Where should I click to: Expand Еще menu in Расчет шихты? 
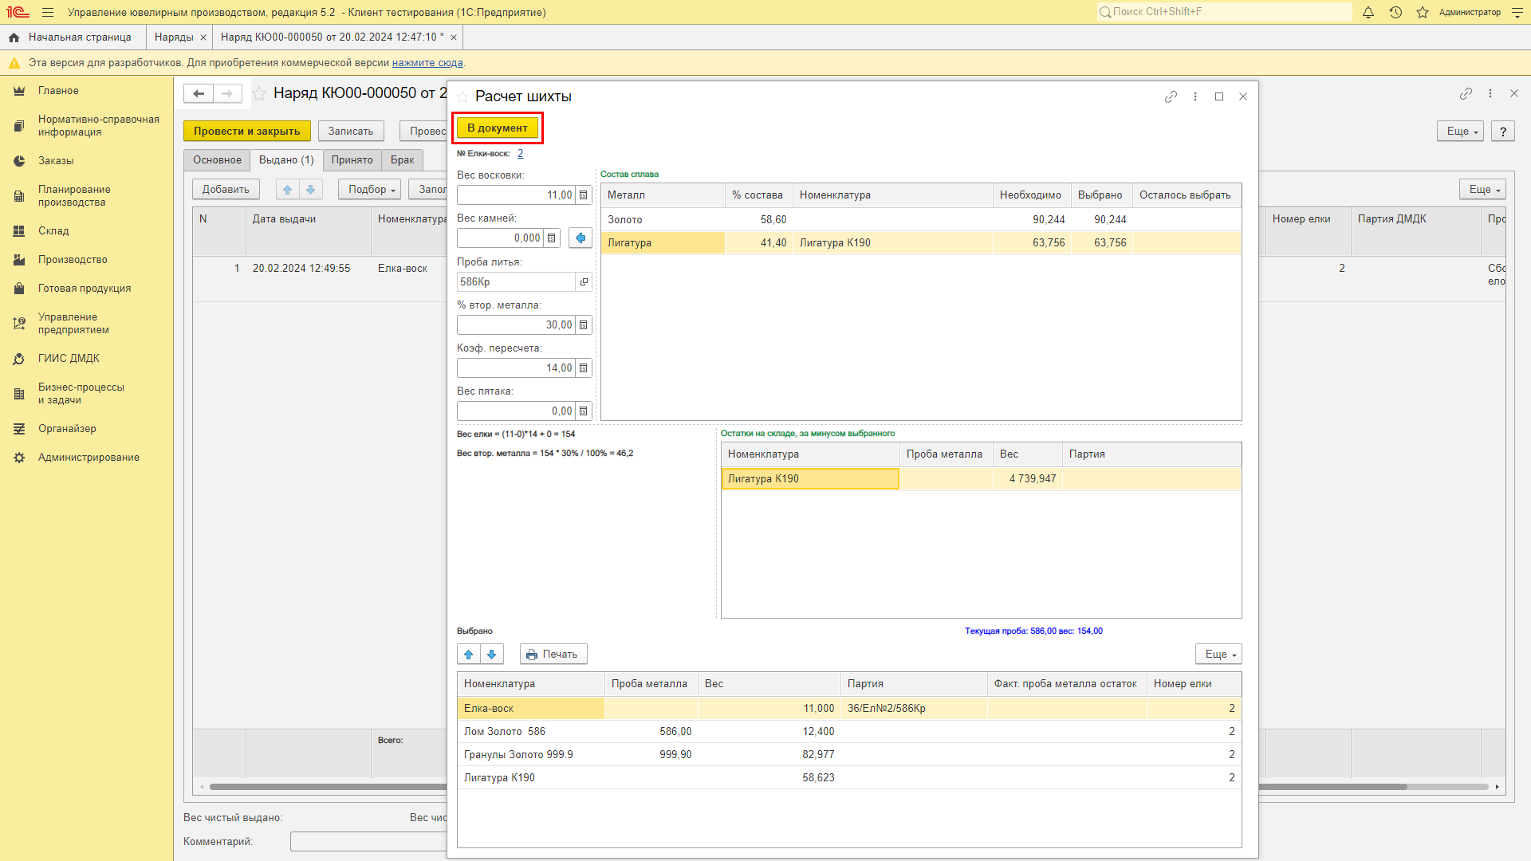click(1218, 655)
